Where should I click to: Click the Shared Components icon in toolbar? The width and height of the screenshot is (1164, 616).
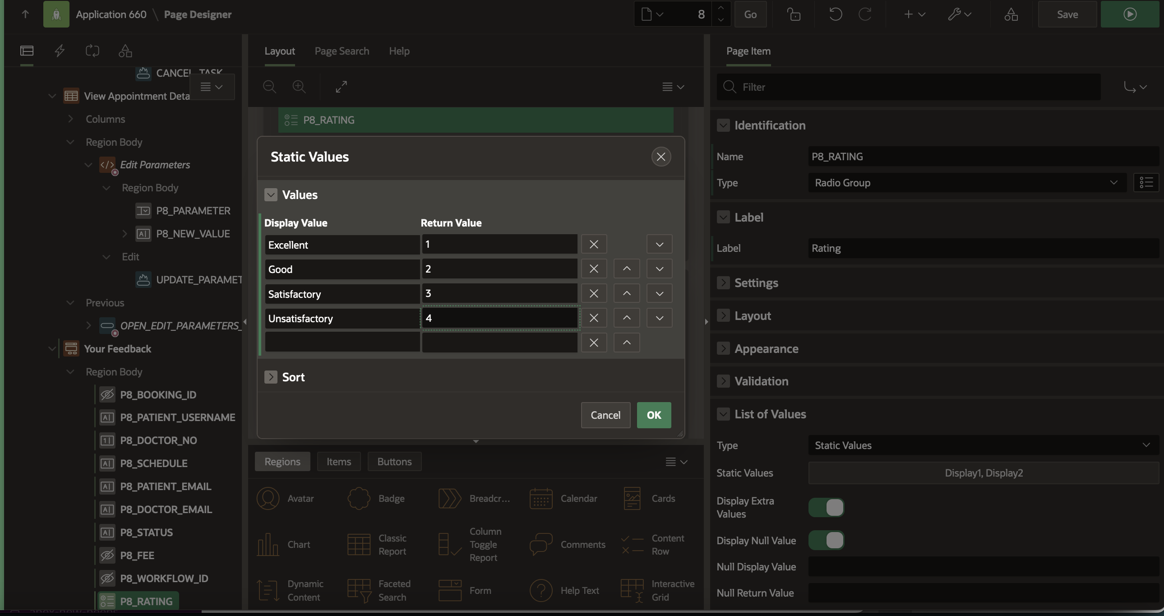[x=1011, y=14]
